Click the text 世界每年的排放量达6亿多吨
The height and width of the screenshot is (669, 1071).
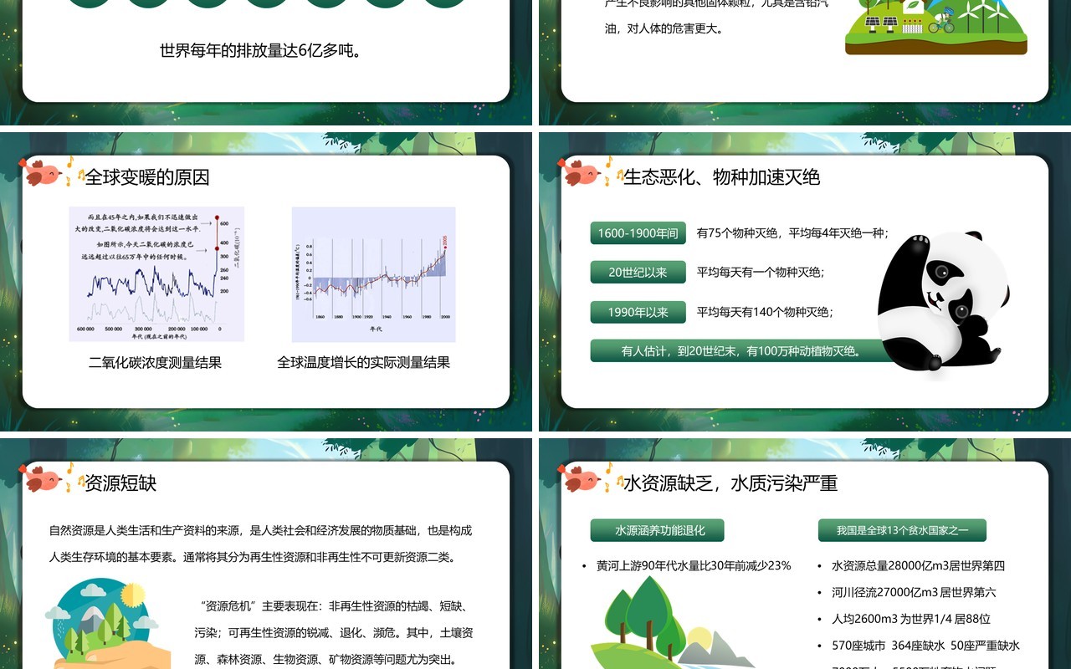(x=261, y=51)
